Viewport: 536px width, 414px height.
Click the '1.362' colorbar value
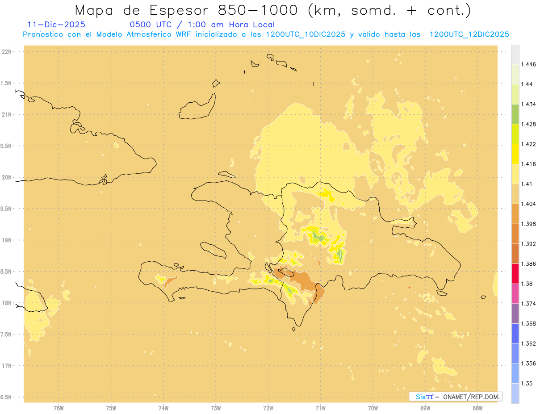coord(529,343)
